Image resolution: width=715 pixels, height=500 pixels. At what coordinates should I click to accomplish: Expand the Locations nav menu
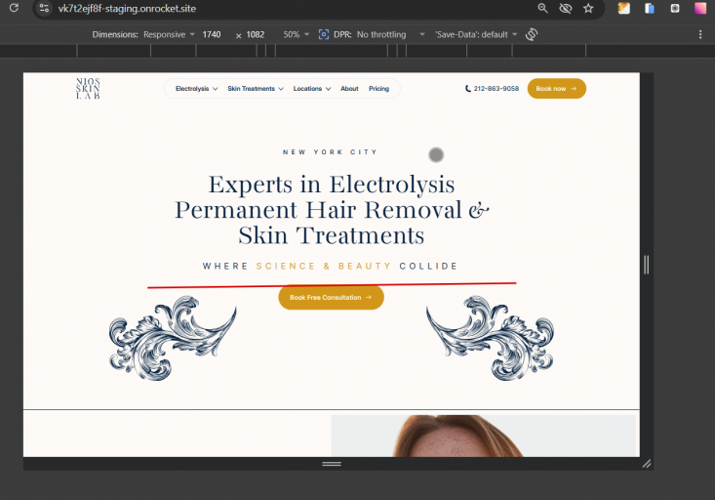[312, 89]
